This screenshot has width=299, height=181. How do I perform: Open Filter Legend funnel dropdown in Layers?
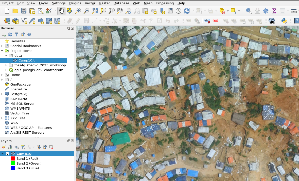[23, 147]
